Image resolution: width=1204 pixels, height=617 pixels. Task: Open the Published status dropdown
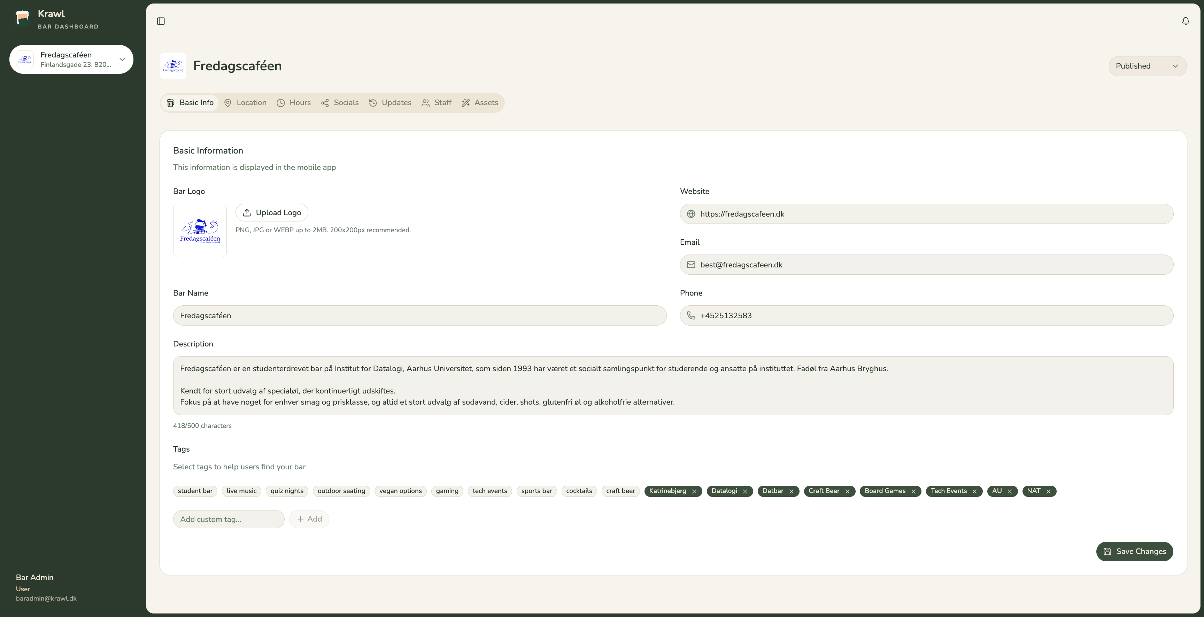[x=1148, y=66]
